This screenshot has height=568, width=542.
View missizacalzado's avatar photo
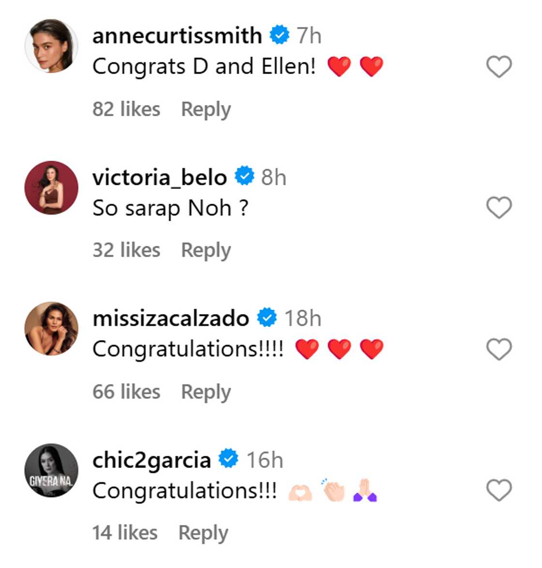(51, 329)
